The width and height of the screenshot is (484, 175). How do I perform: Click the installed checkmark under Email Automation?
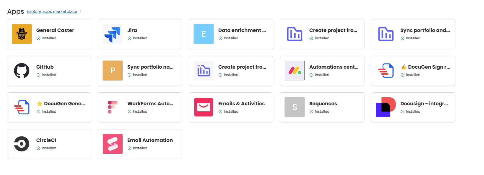[x=129, y=148]
